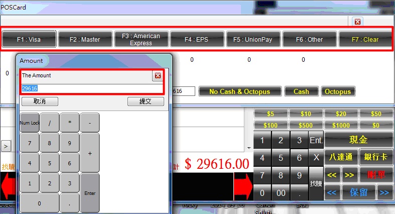Close the POSCard panel with red X
This screenshot has height=214, width=395.
click(357, 22)
